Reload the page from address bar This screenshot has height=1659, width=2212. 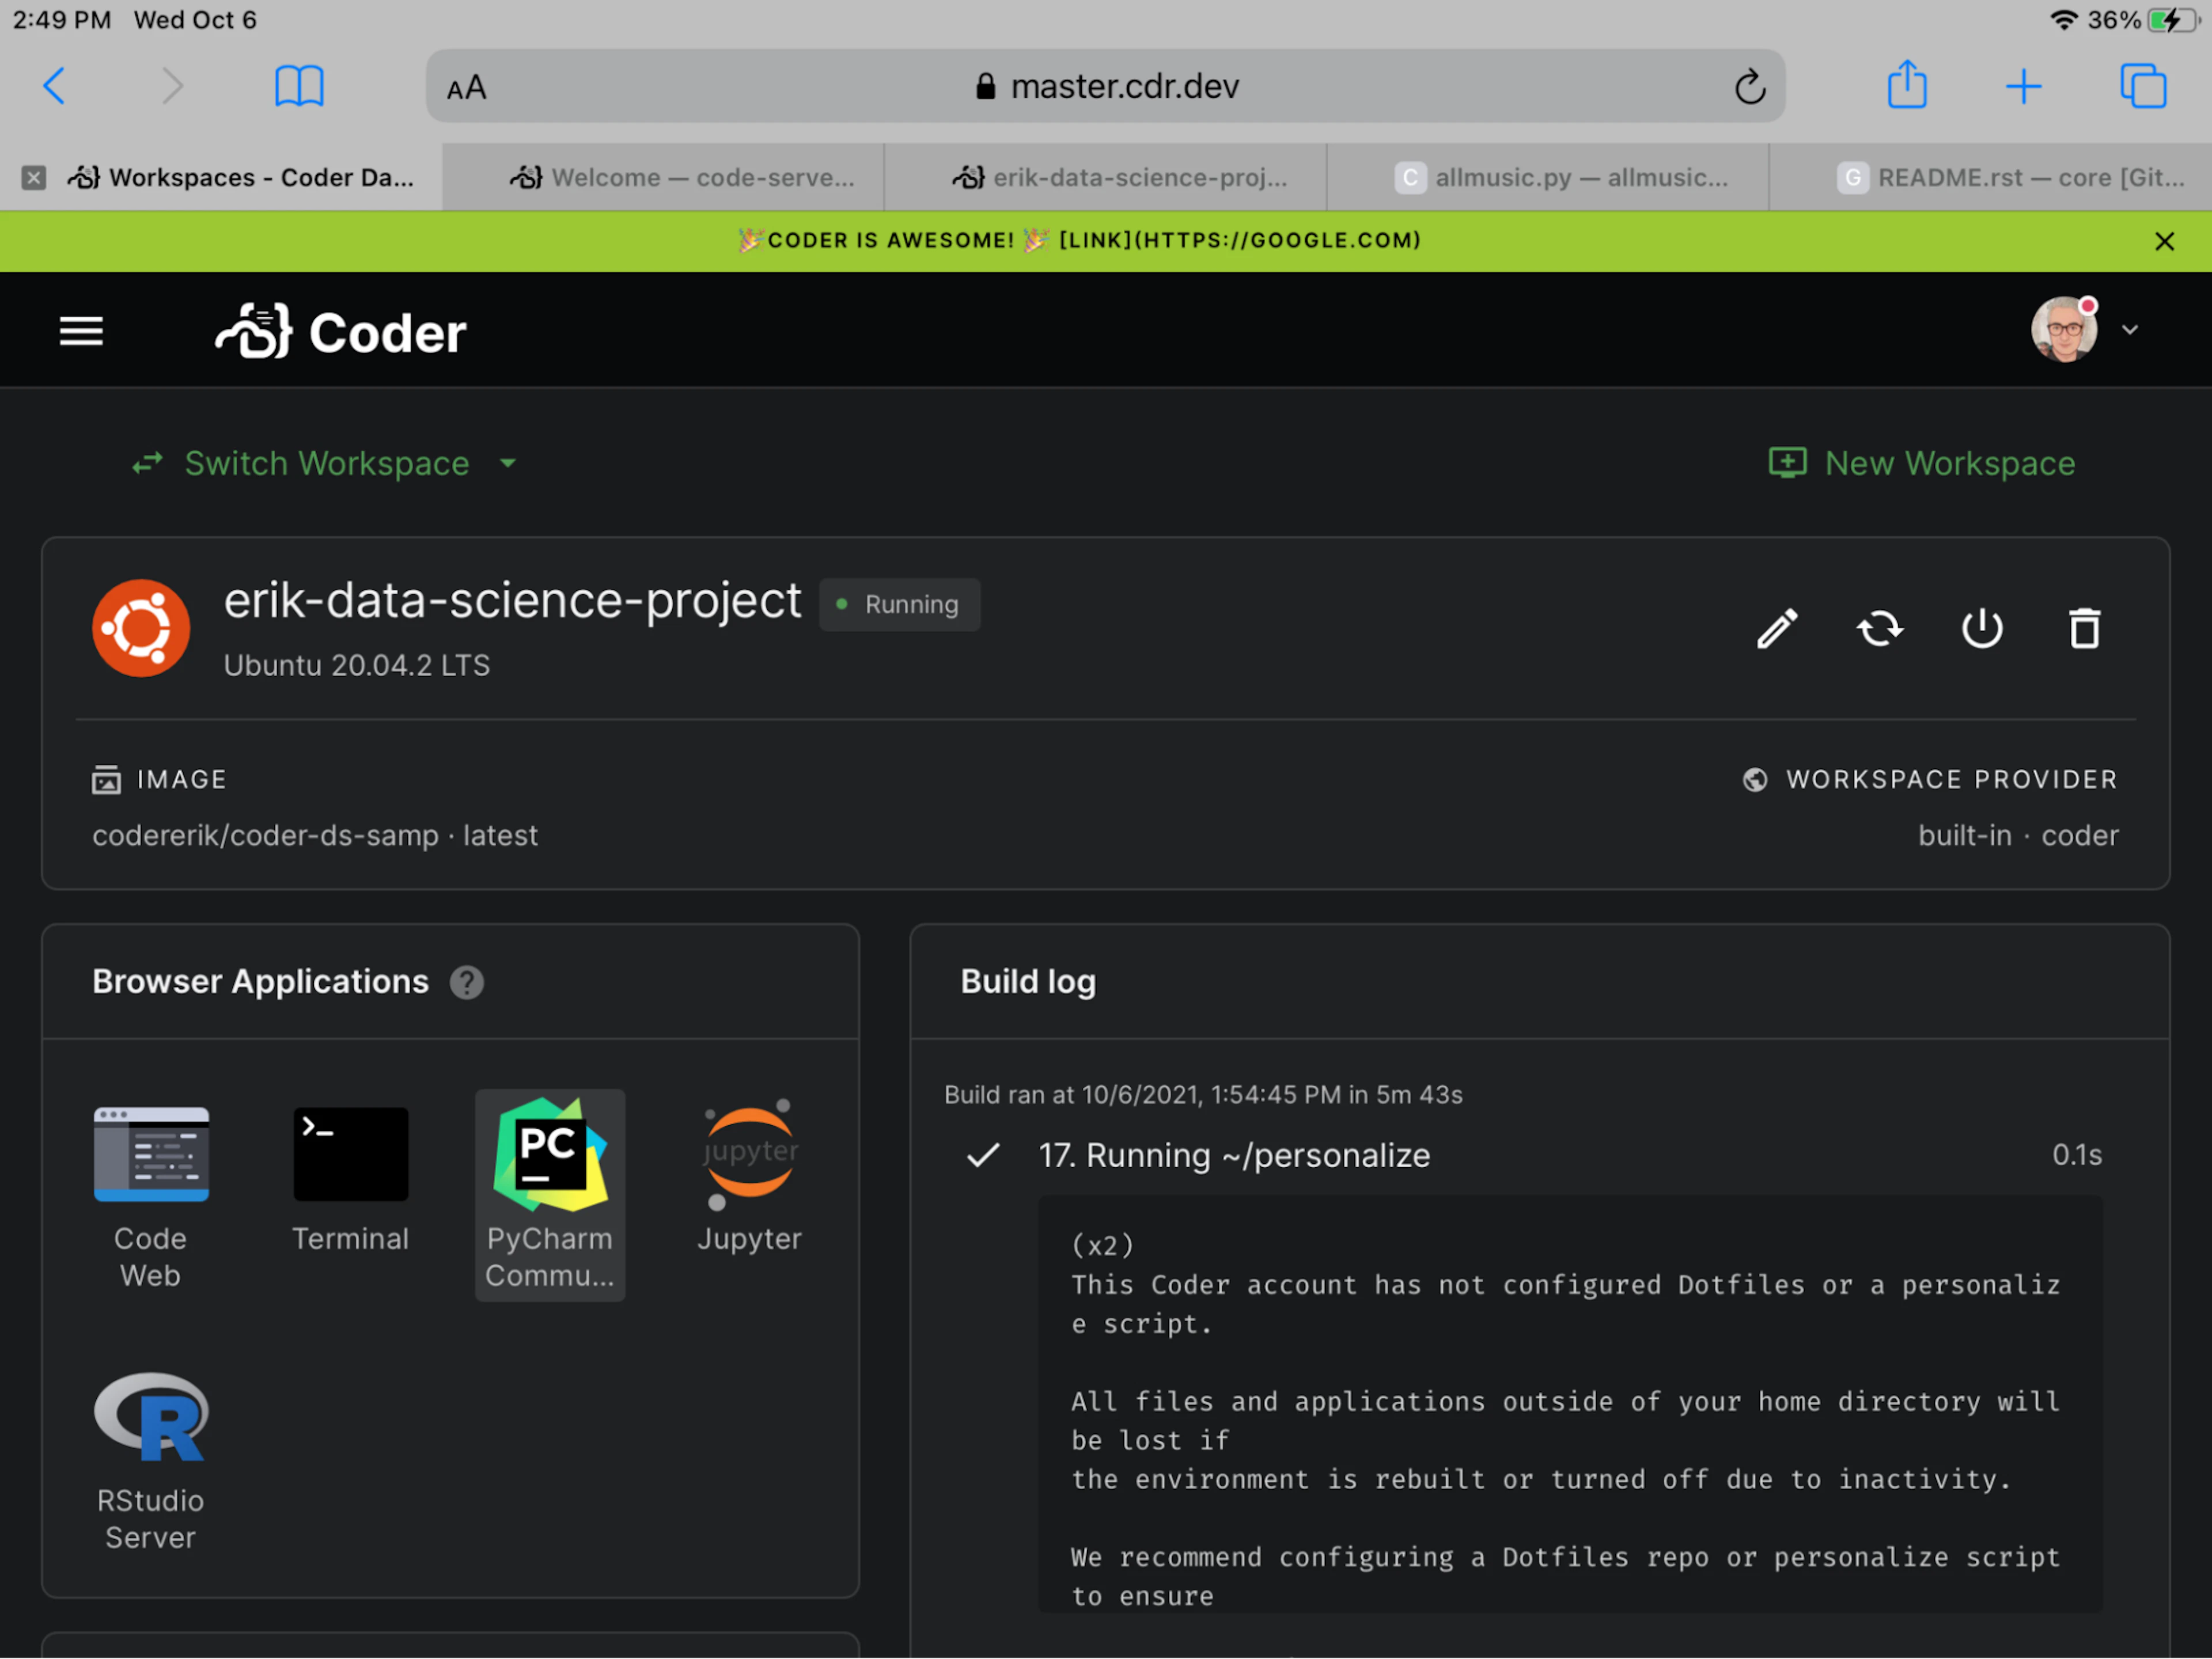click(x=1749, y=87)
